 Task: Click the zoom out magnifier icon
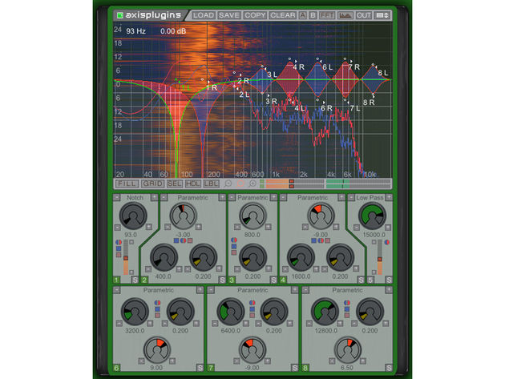[x=228, y=183]
